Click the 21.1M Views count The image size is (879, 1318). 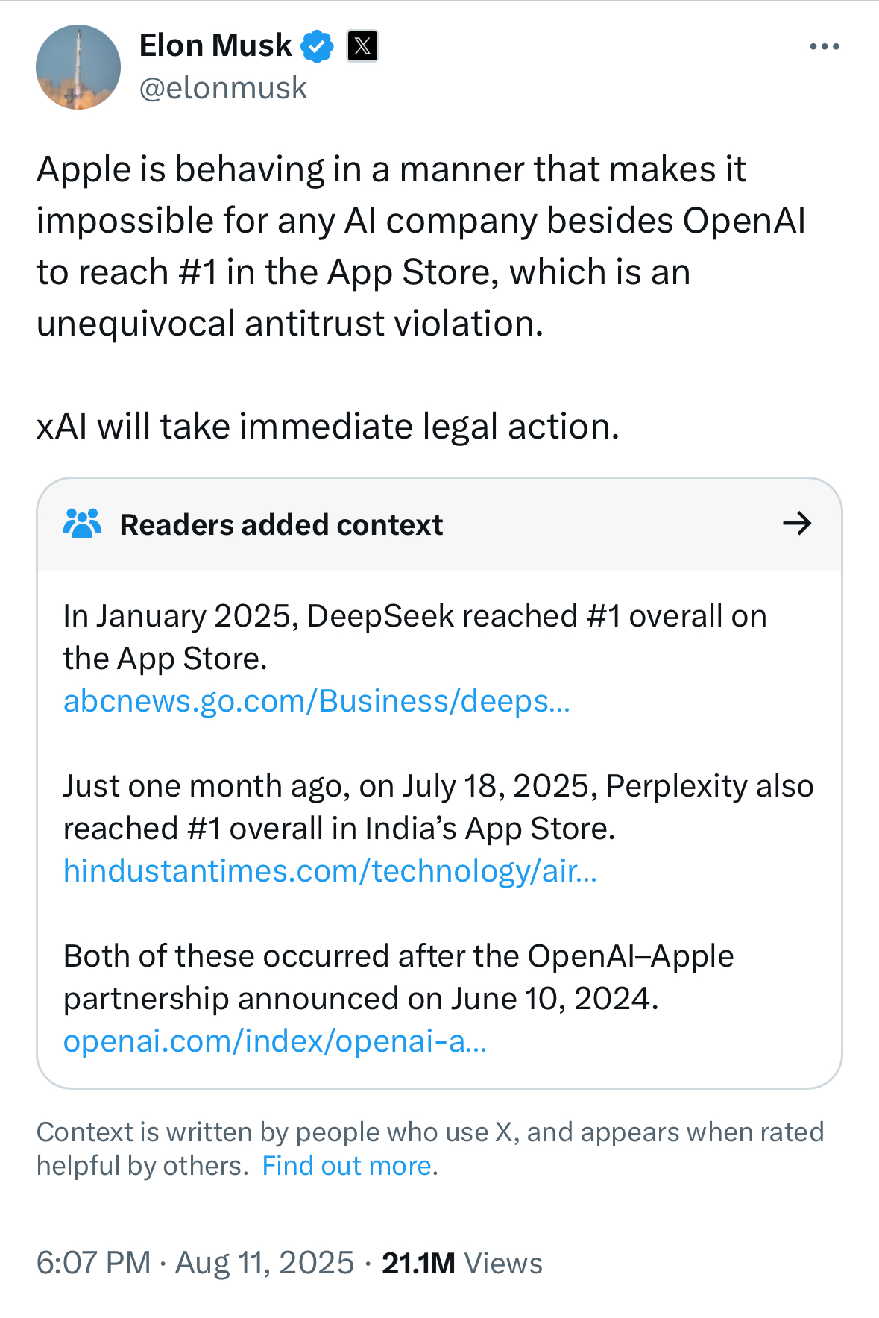(461, 1263)
